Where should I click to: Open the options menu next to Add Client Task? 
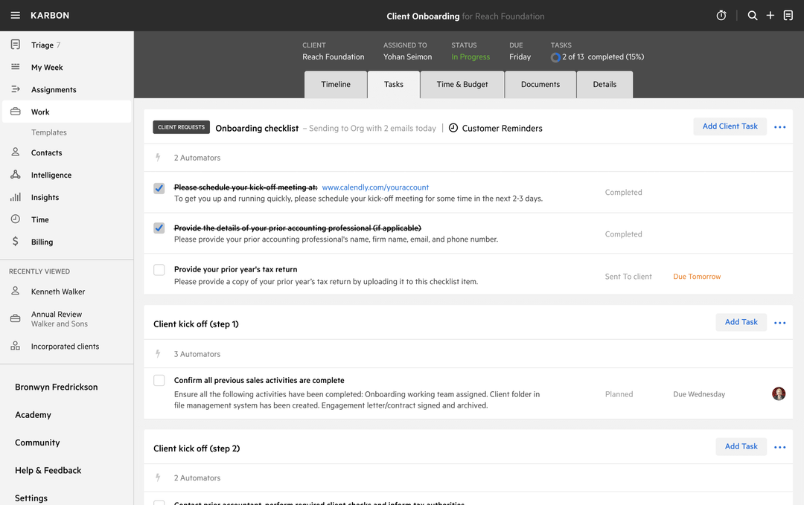[x=779, y=126]
